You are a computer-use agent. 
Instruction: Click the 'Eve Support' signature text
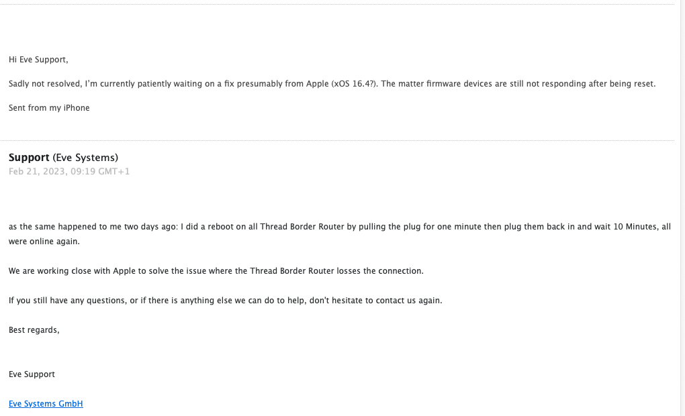[32, 374]
